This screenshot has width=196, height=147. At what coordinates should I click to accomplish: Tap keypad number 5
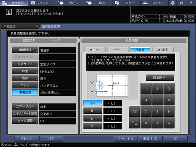157,100
